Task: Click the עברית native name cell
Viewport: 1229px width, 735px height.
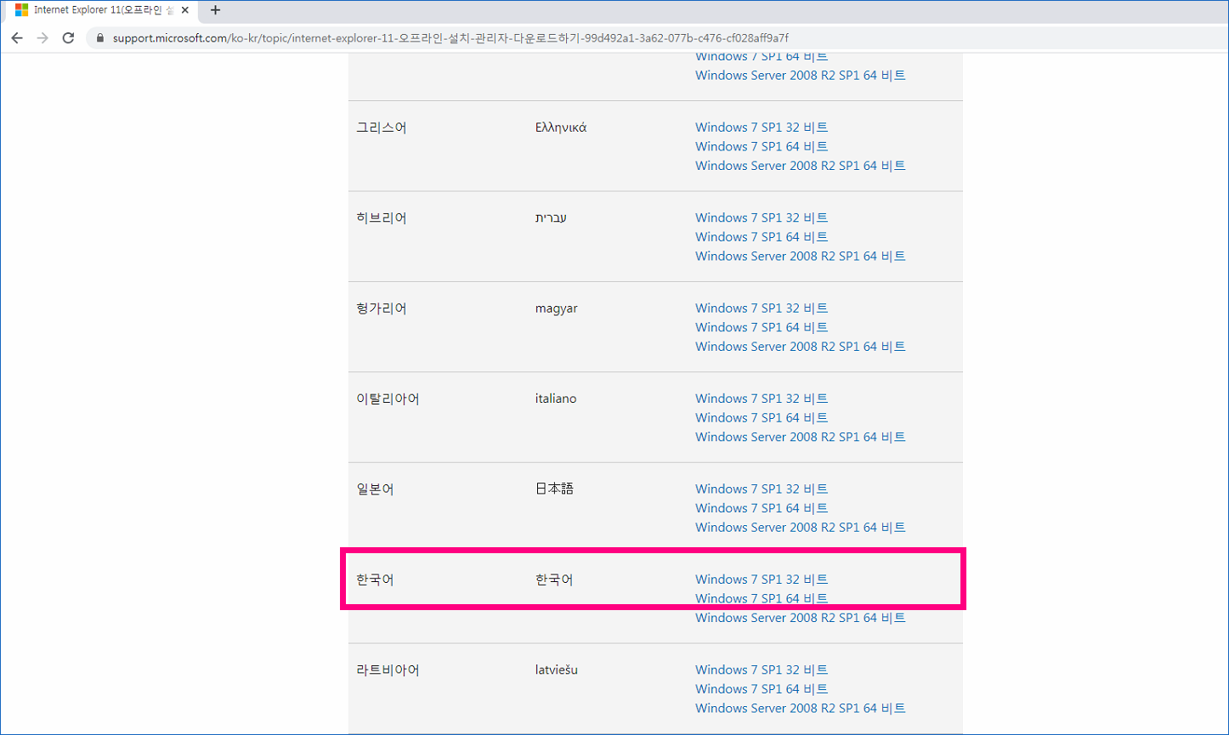Action: point(551,218)
